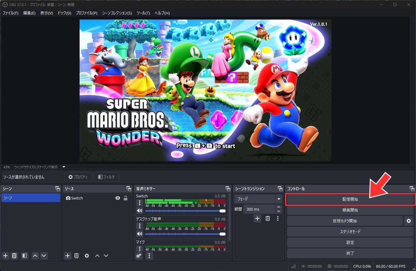Screen dimensions: 416x271
Task: Move the Switch source up with the arrow icon
Action: [x=97, y=256]
